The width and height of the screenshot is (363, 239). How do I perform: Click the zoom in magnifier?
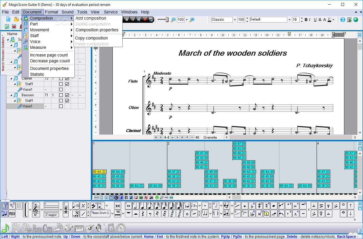point(192,20)
